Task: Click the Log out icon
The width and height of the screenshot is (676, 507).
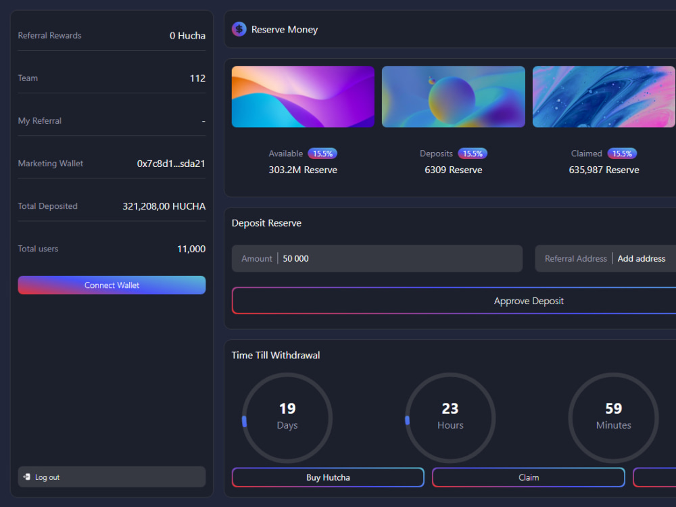Action: 28,477
